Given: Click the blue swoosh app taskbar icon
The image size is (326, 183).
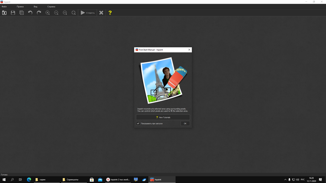Looking at the screenshot, I should (144, 179).
